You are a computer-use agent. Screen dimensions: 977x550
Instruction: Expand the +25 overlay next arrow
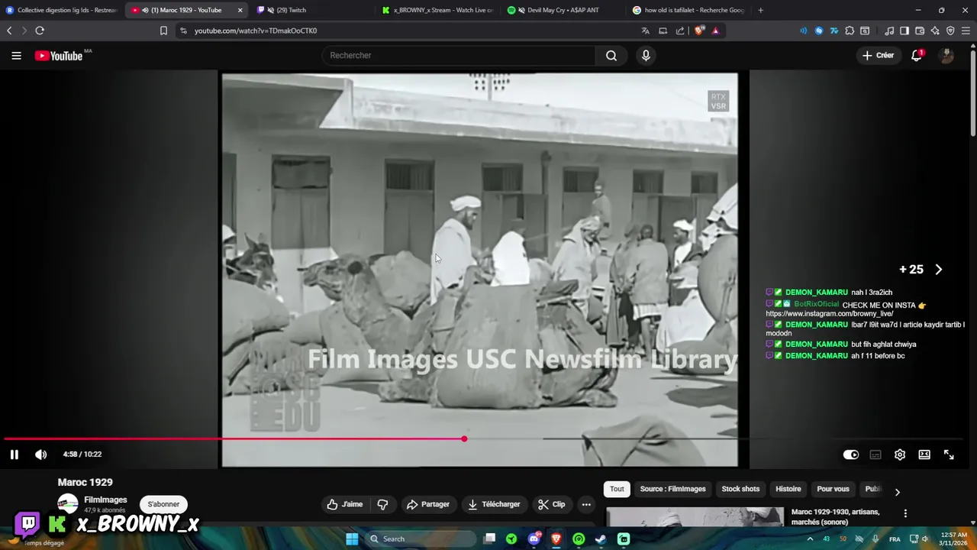click(x=939, y=270)
